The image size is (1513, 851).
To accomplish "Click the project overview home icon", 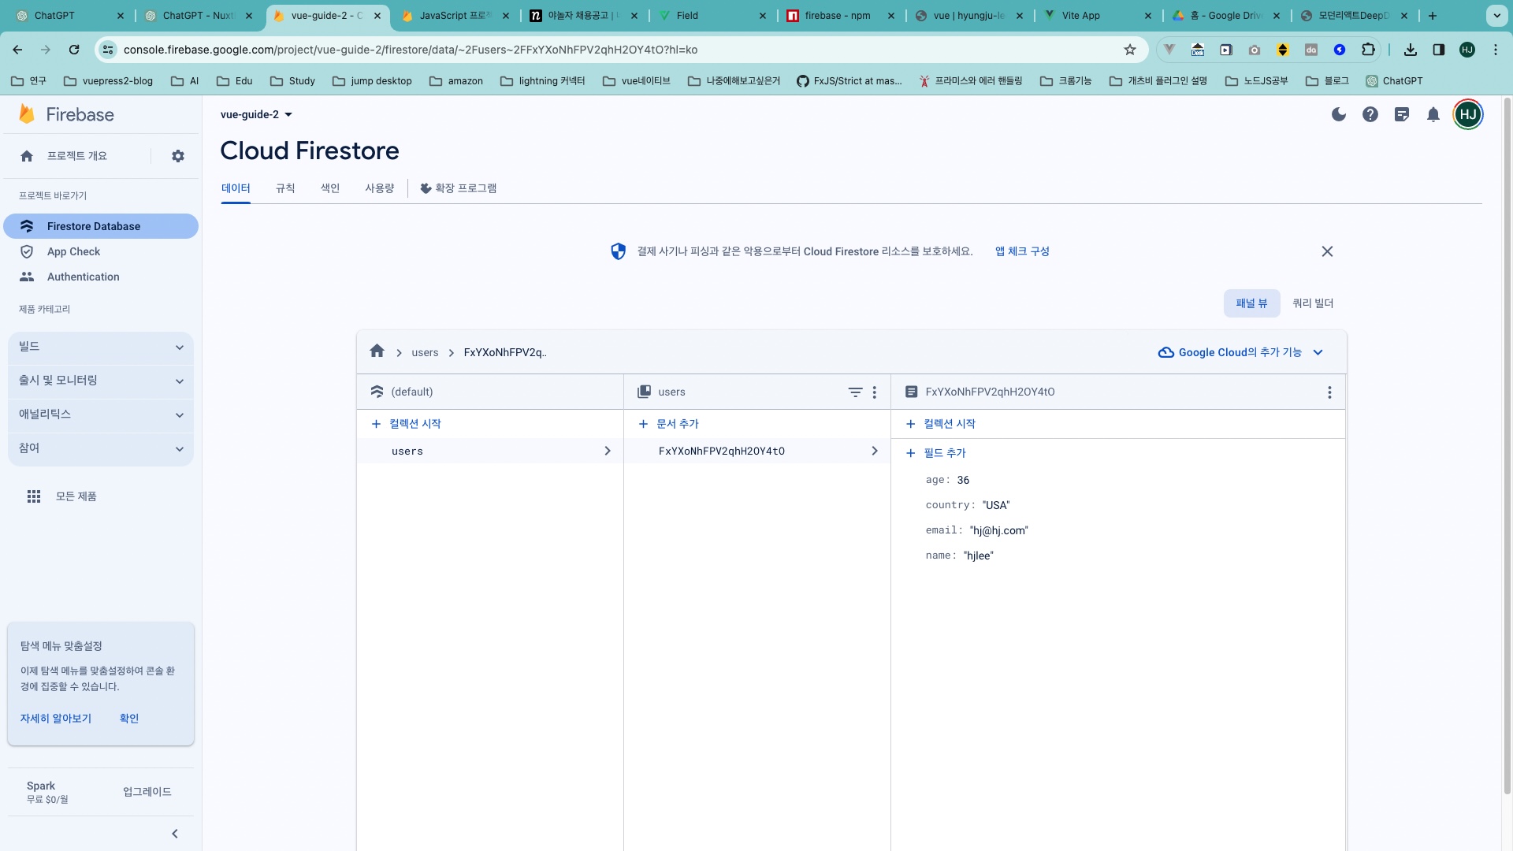I will coord(27,156).
